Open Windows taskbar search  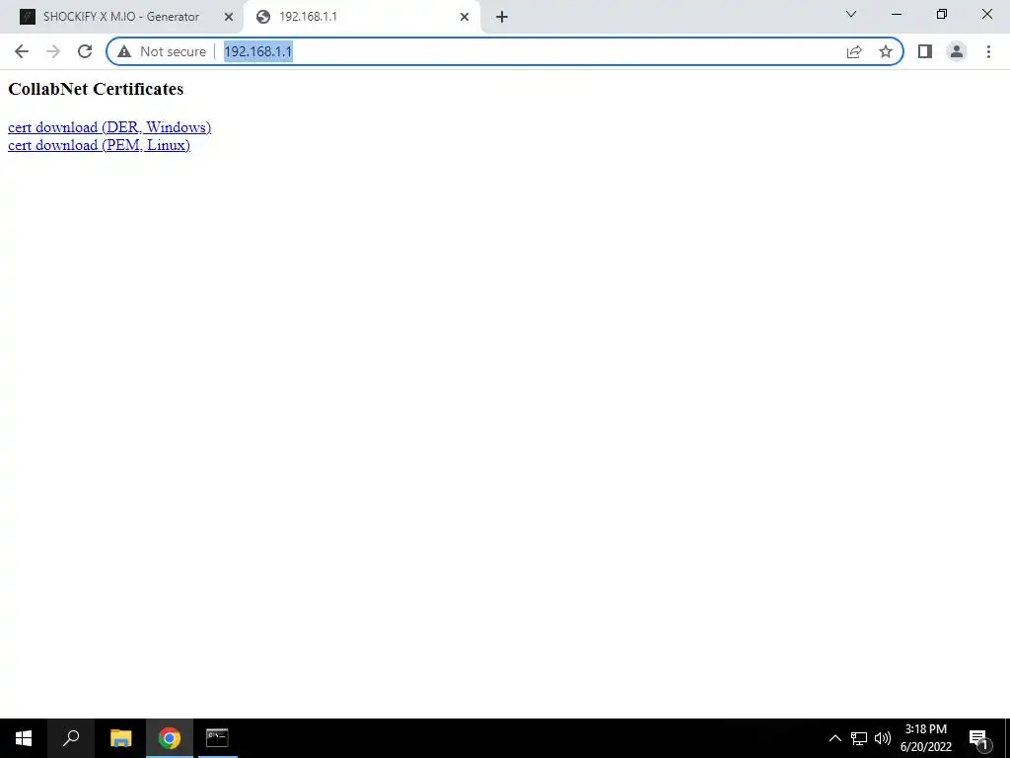pyautogui.click(x=71, y=738)
